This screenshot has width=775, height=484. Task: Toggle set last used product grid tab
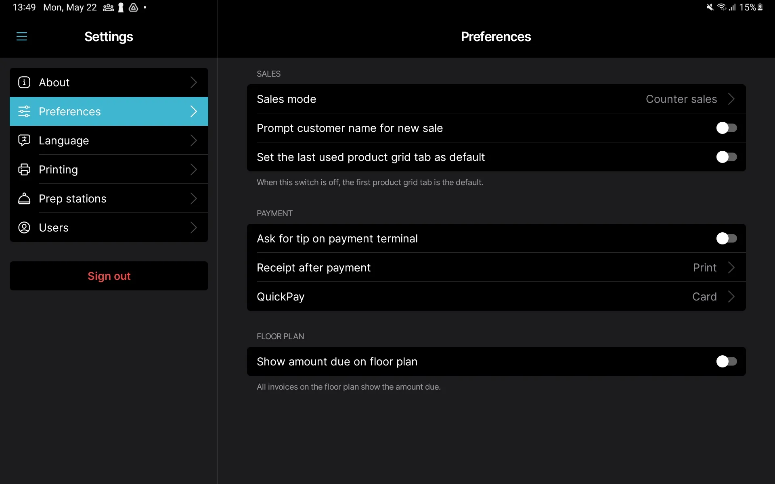coord(727,157)
